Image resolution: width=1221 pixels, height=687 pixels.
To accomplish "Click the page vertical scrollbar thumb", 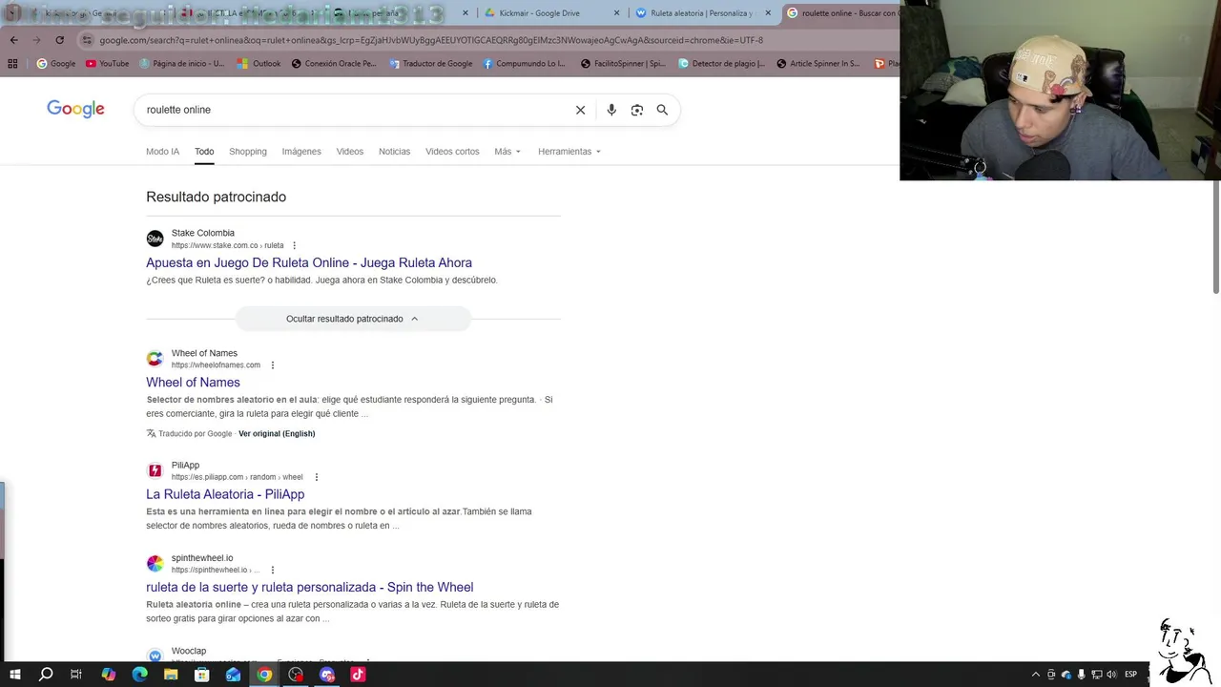I will pos(1215,237).
